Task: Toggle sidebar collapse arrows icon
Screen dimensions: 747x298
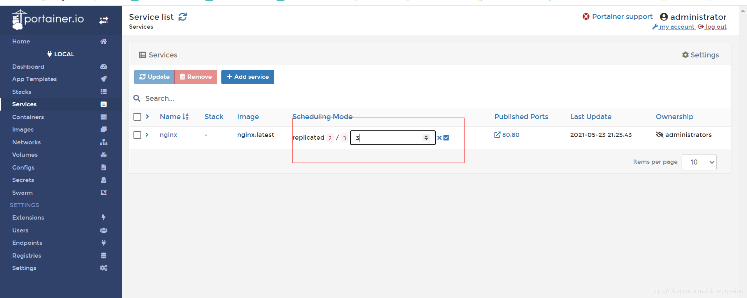Action: click(x=103, y=20)
